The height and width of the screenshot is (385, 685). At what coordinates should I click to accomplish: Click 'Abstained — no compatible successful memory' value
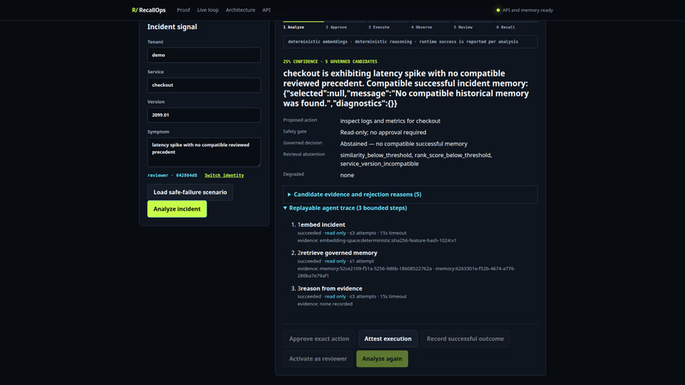[404, 144]
